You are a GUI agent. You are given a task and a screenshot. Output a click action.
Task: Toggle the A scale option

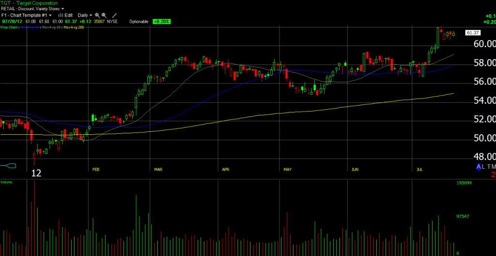479,167
